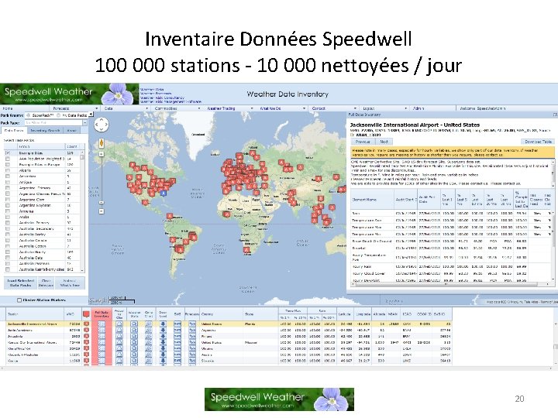
Task: Click the red marker in South Africa
Action: coord(246,250)
